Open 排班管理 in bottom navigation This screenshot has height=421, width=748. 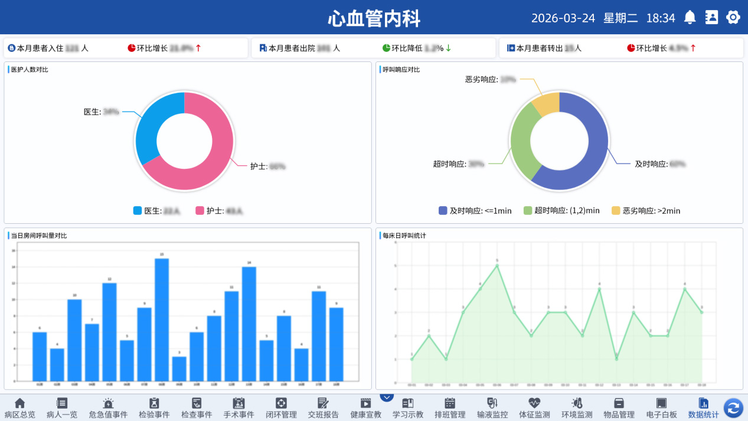coord(450,408)
